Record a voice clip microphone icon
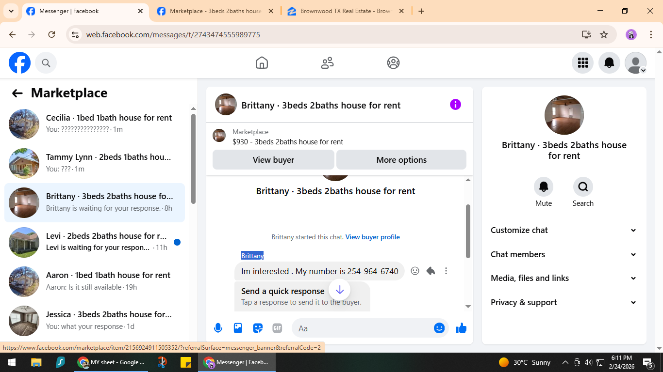The width and height of the screenshot is (663, 372). coord(218,328)
